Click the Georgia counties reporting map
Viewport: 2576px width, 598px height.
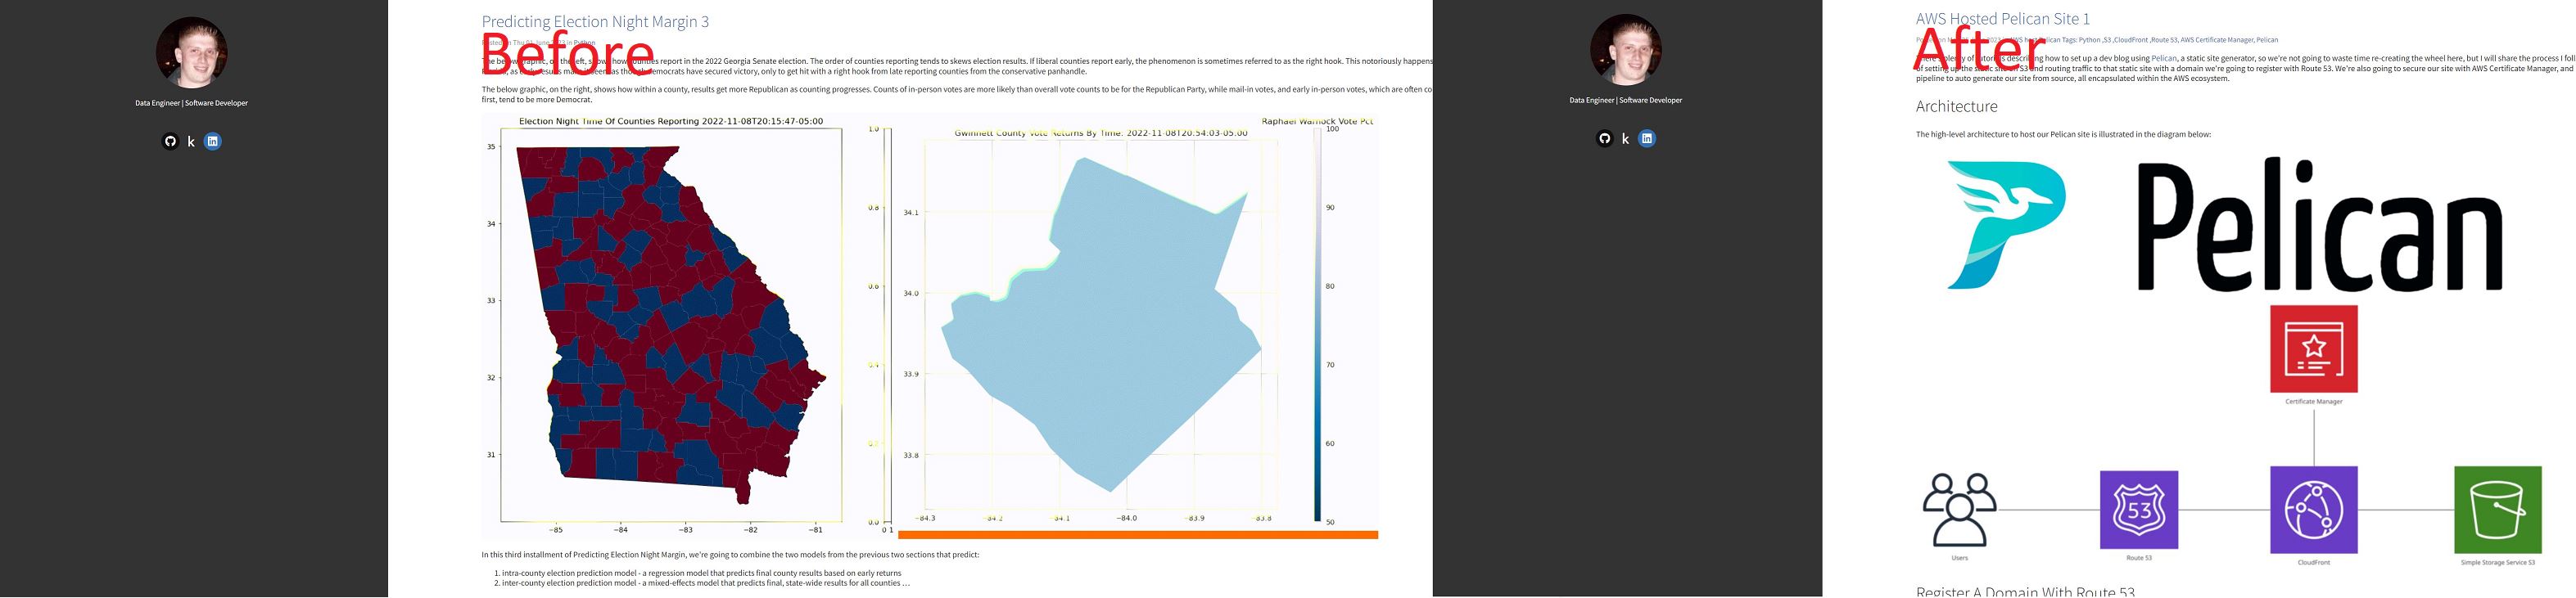point(670,325)
